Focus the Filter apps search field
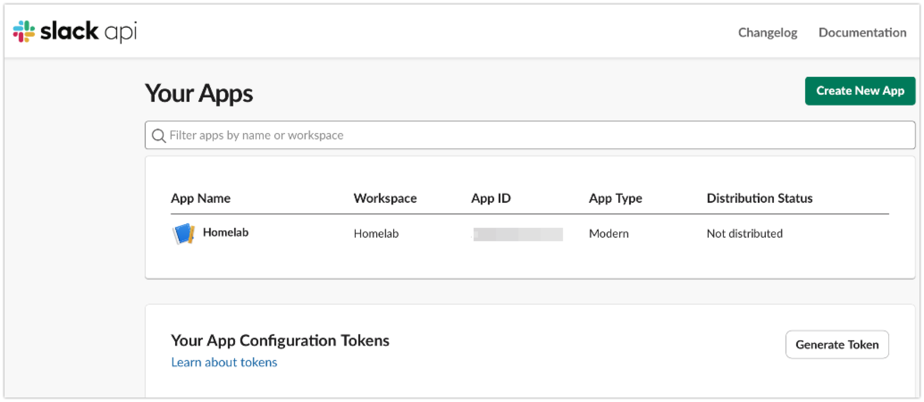The image size is (924, 402). click(x=530, y=135)
